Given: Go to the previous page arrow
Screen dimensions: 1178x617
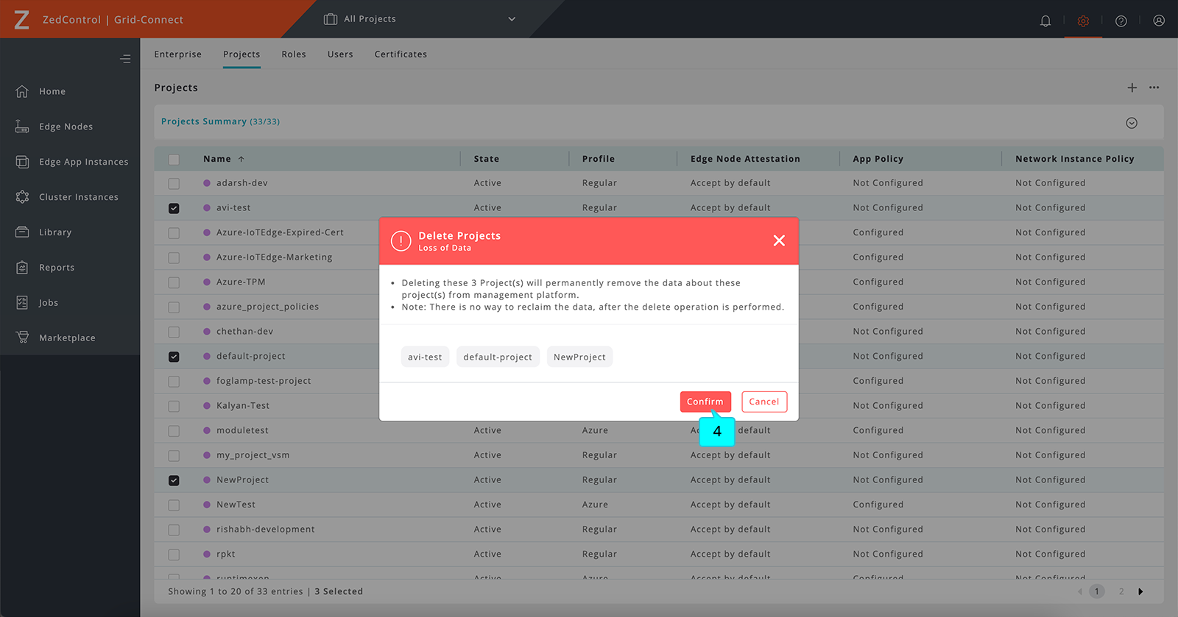Looking at the screenshot, I should (x=1080, y=591).
